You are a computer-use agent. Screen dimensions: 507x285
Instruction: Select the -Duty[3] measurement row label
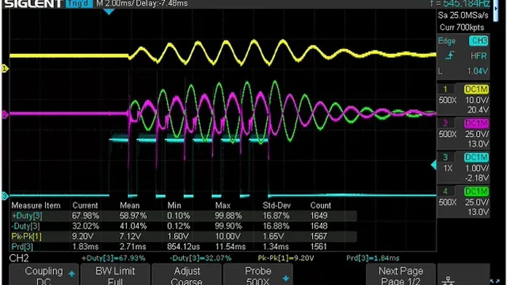(26, 226)
